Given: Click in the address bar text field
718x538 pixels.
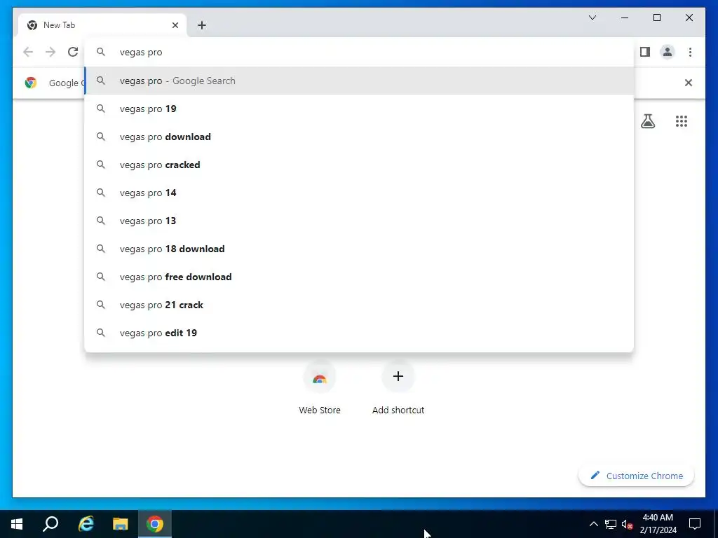Looking at the screenshot, I should pyautogui.click(x=359, y=52).
